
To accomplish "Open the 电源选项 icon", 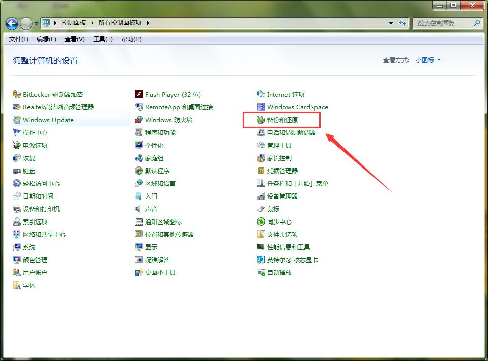I will point(16,145).
